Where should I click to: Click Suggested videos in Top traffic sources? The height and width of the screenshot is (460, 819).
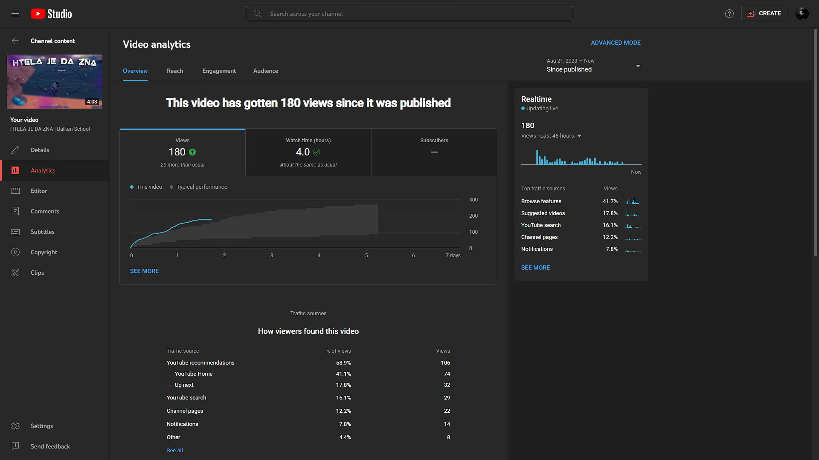[x=543, y=213]
